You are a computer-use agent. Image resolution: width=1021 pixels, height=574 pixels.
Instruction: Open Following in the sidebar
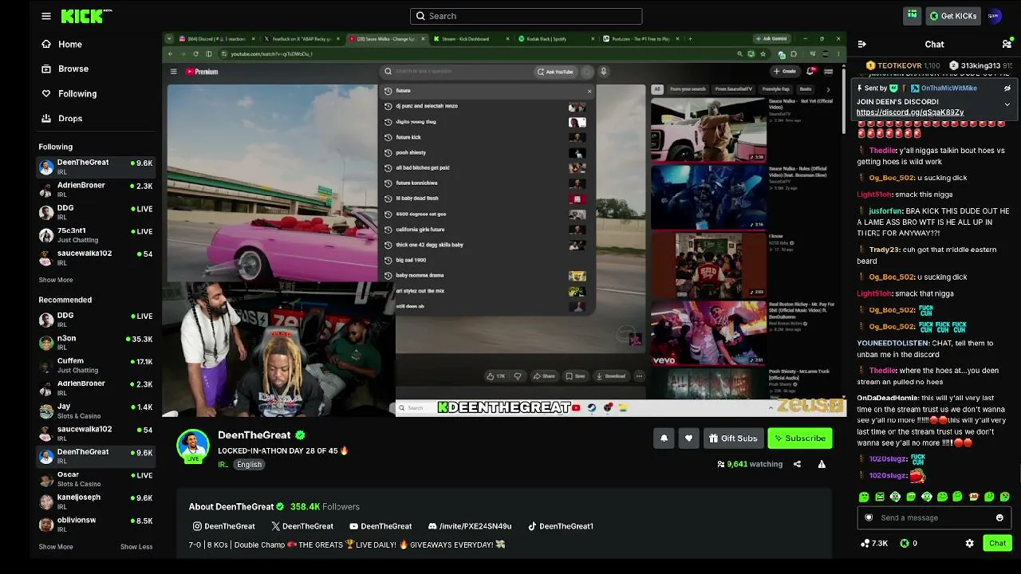coord(69,94)
